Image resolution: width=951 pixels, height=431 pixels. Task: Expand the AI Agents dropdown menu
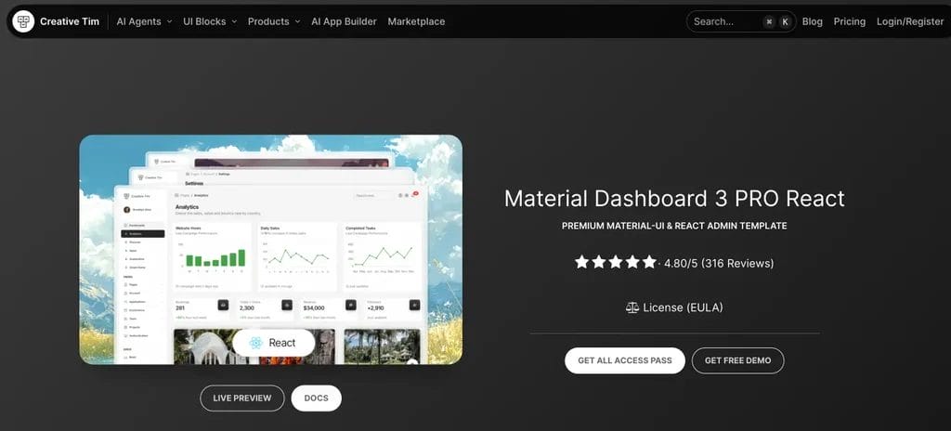pos(144,21)
